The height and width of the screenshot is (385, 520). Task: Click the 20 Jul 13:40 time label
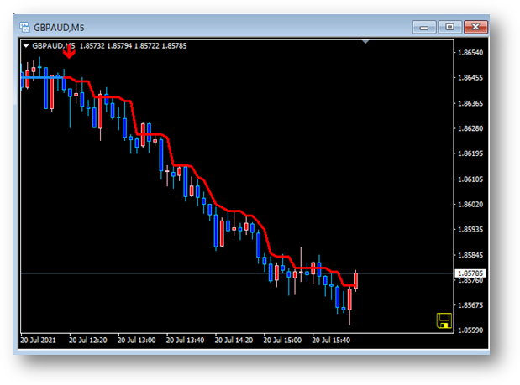[x=185, y=341]
